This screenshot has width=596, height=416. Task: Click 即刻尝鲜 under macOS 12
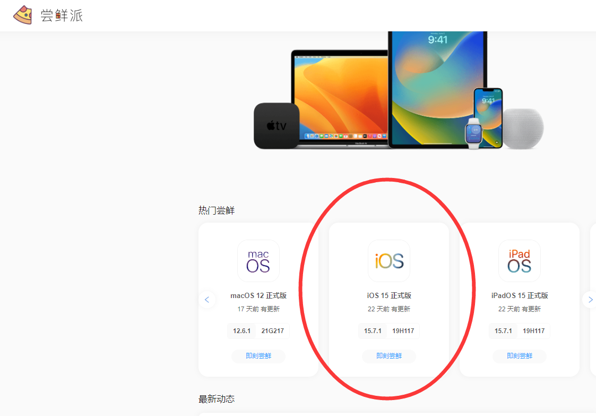258,356
